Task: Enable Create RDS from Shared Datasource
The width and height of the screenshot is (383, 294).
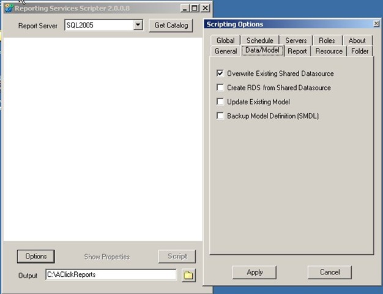Action: pos(220,88)
